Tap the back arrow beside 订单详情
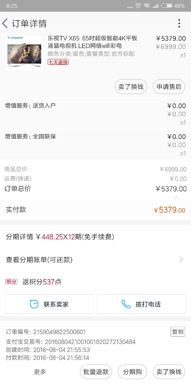 point(5,23)
